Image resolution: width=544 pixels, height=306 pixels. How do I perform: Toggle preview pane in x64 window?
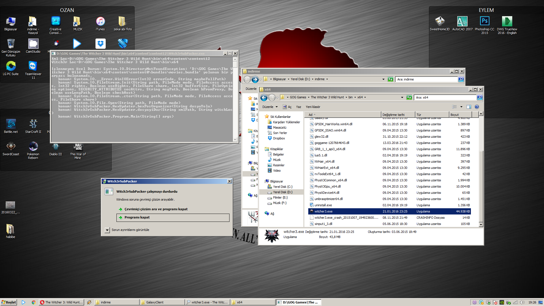pyautogui.click(x=469, y=107)
